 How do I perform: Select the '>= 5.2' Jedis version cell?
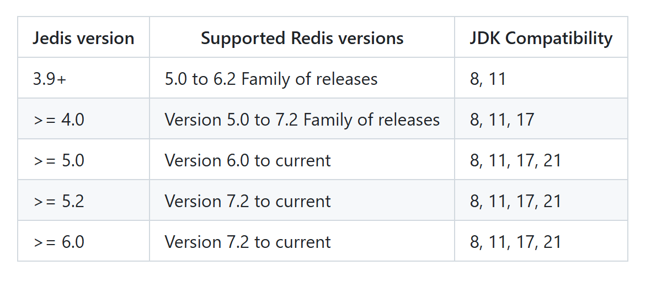coord(59,201)
